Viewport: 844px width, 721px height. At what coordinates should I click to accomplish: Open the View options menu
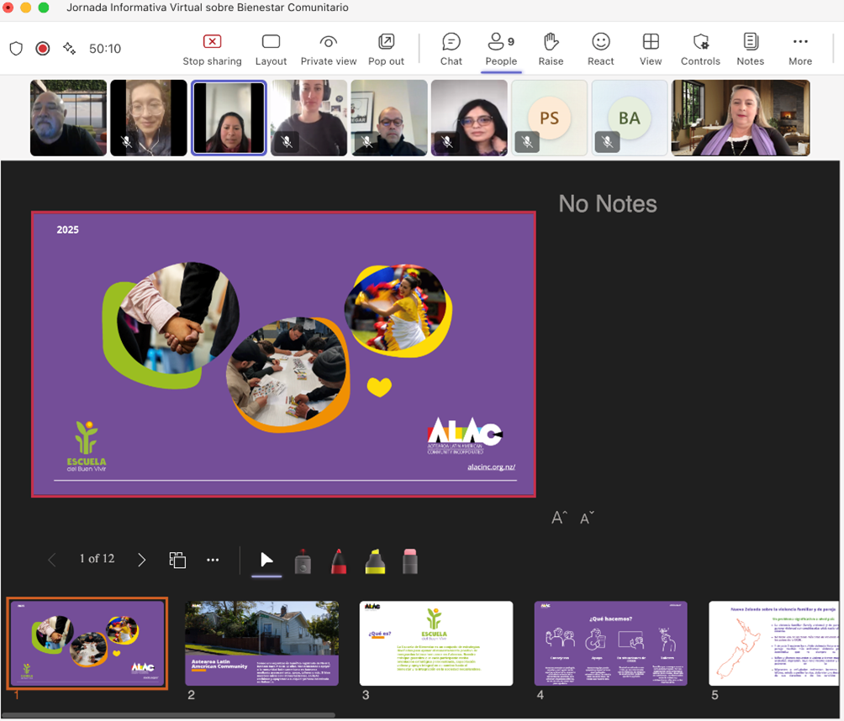651,50
